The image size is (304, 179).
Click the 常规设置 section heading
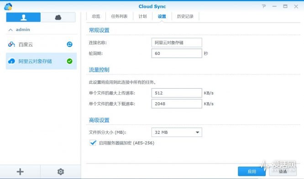99,30
